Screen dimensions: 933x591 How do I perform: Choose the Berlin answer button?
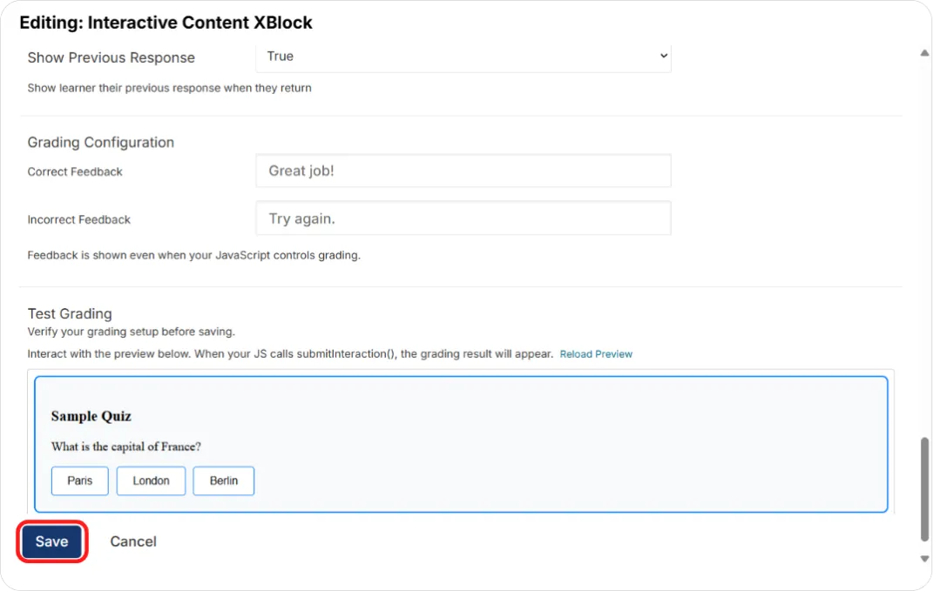223,480
